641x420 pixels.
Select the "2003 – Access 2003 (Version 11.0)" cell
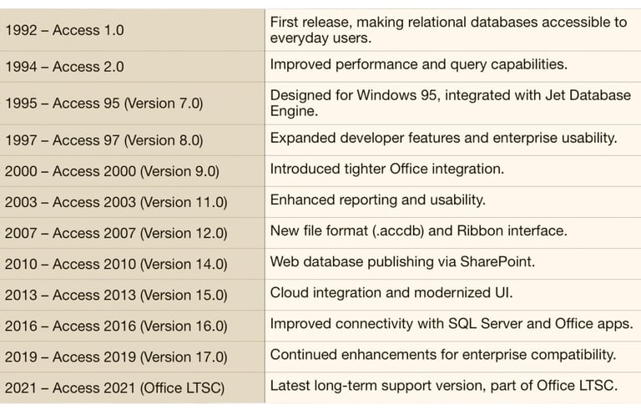(x=115, y=202)
